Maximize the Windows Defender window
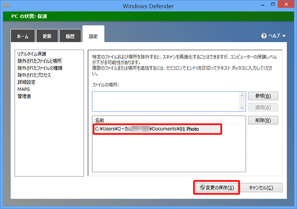Image resolution: width=297 pixels, height=209 pixels. tap(273, 4)
